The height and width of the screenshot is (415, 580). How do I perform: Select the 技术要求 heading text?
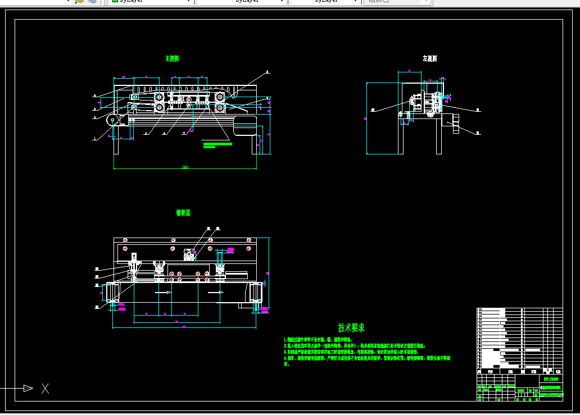coord(351,327)
